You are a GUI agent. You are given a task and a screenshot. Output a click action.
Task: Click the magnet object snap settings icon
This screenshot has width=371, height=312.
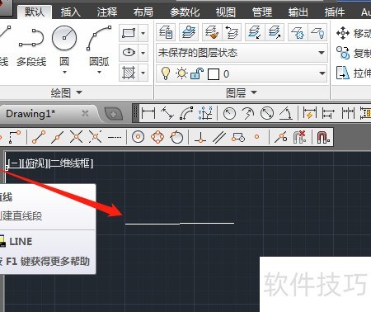coord(323,137)
